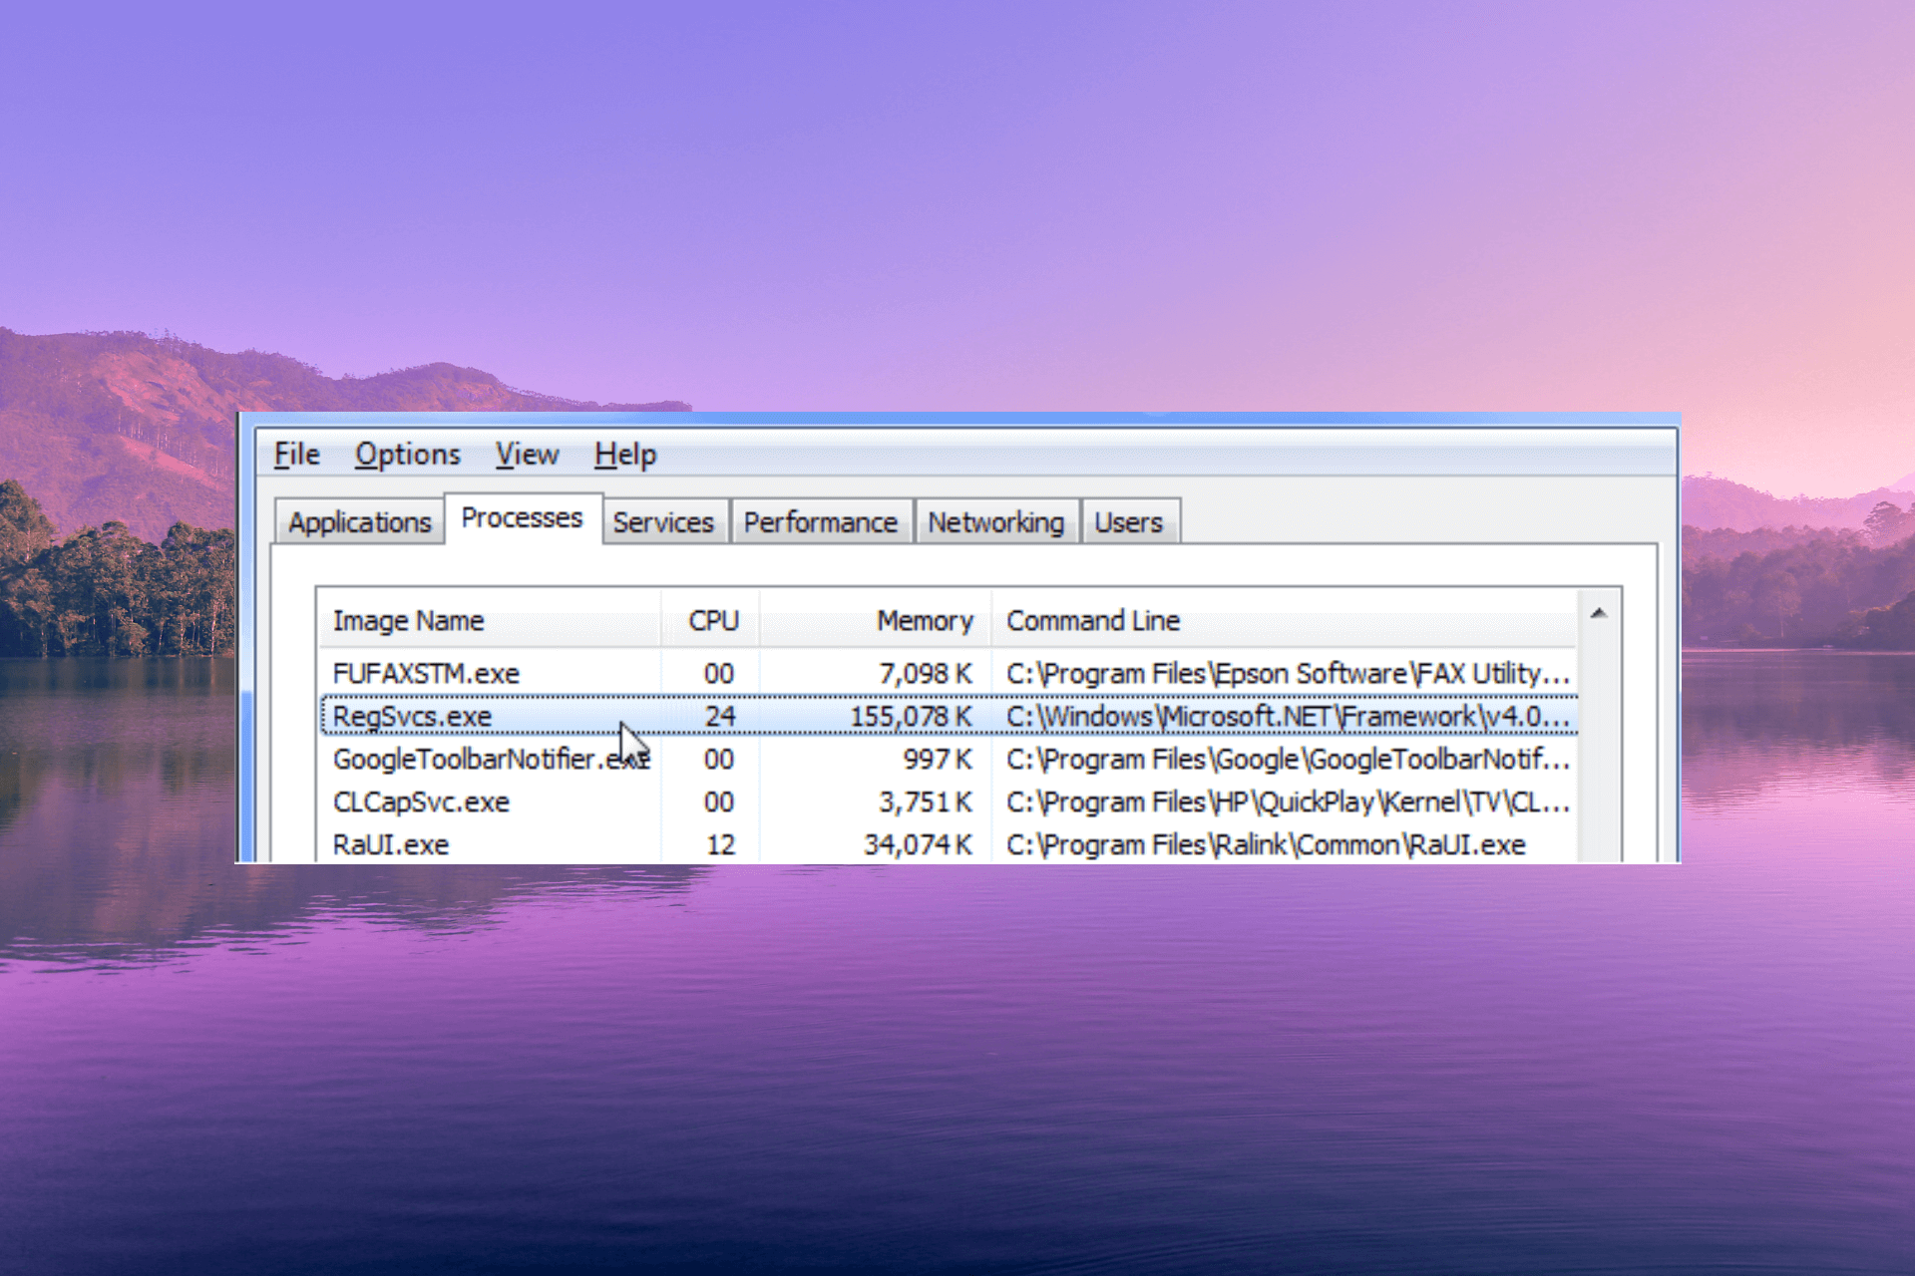
Task: Go to the Networking tab
Action: click(995, 522)
